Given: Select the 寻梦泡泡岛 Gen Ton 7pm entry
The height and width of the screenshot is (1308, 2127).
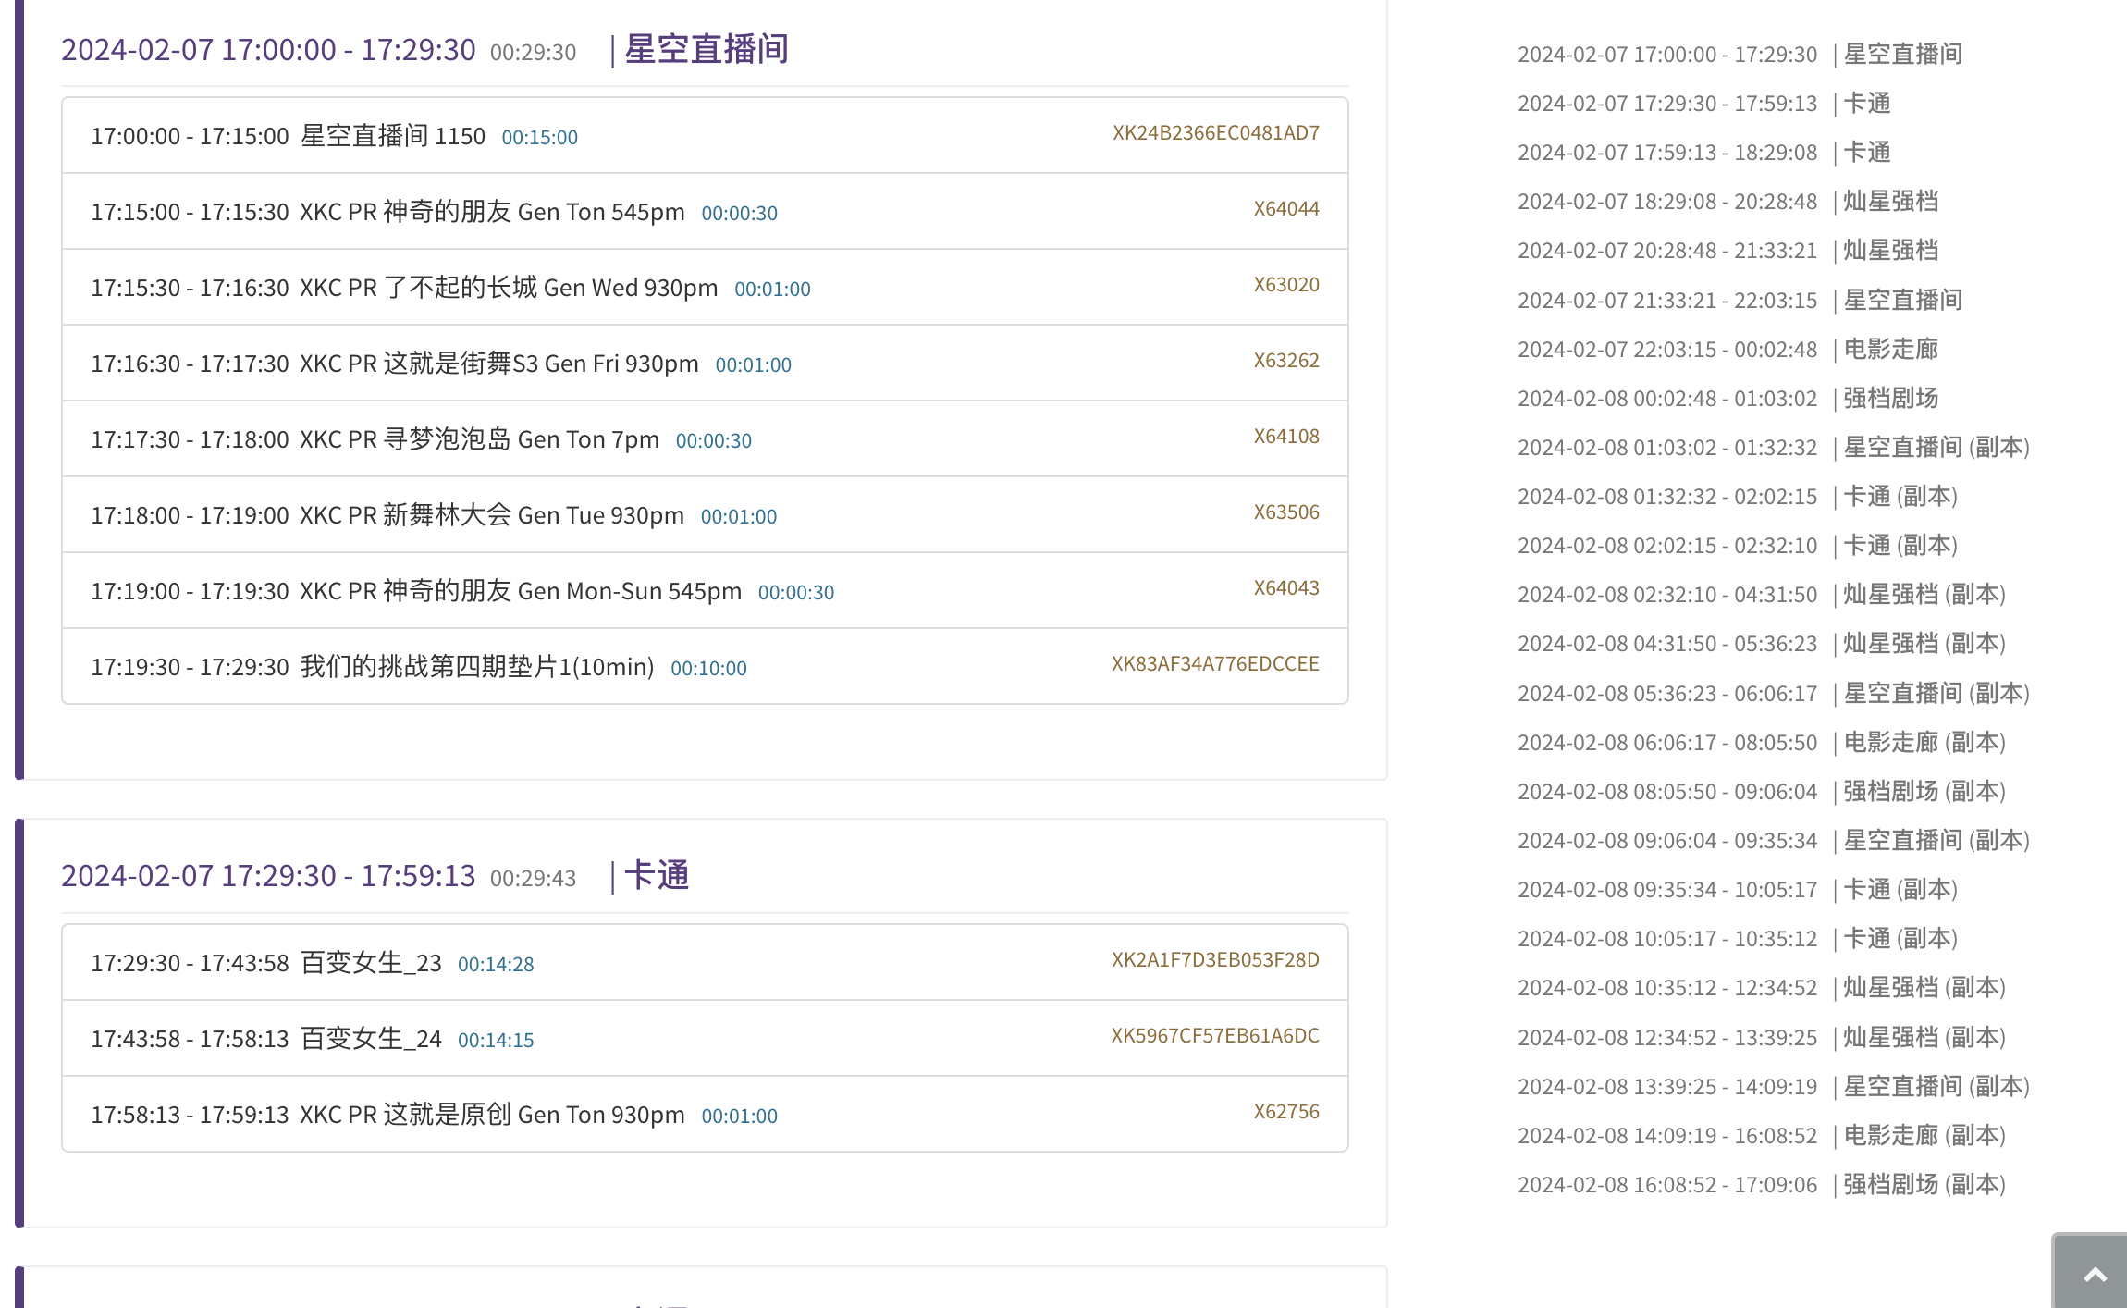Looking at the screenshot, I should point(521,439).
